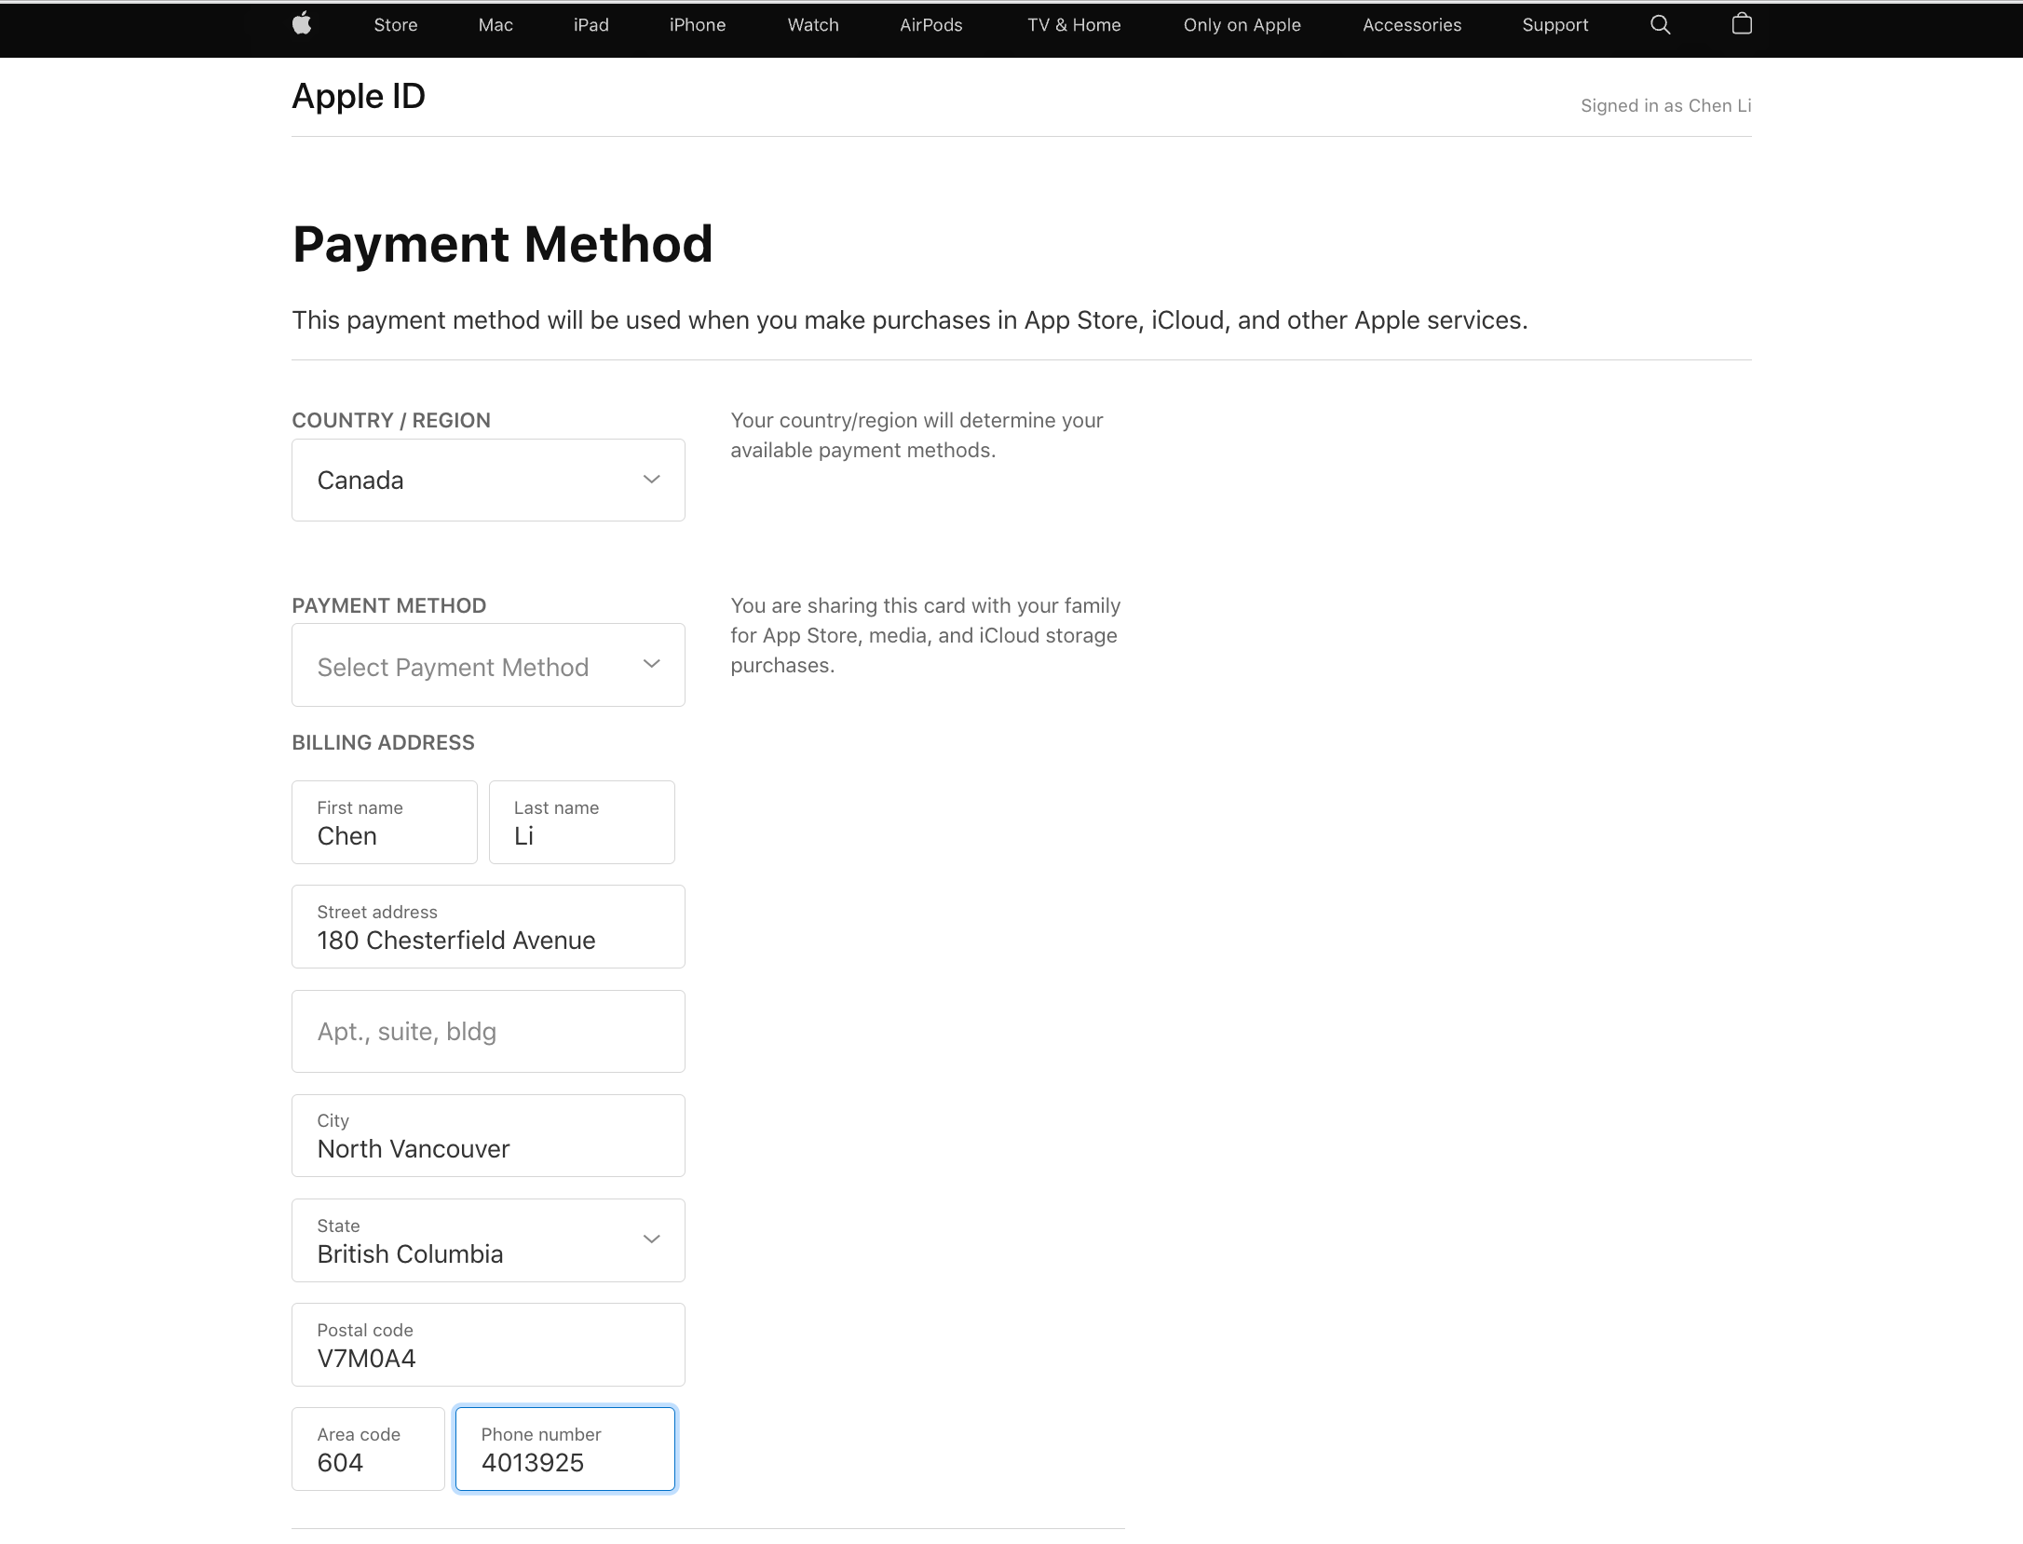Click the First name field
Image resolution: width=2023 pixels, height=1544 pixels.
pyautogui.click(x=384, y=823)
